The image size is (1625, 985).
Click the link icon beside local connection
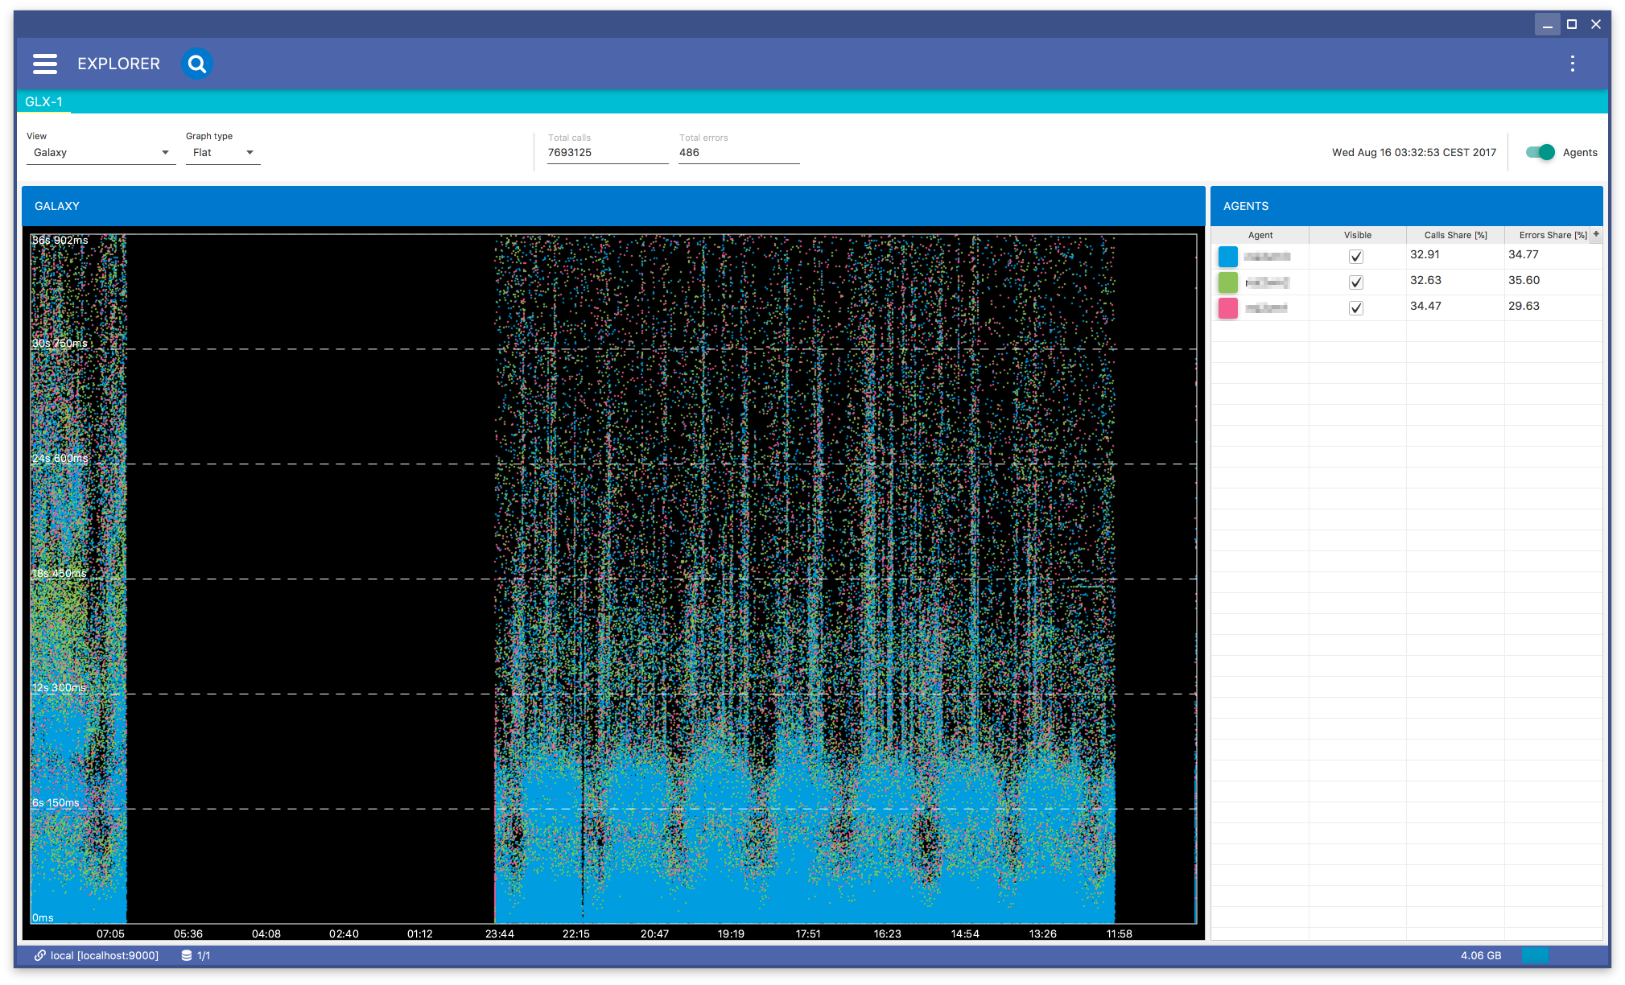coord(39,955)
